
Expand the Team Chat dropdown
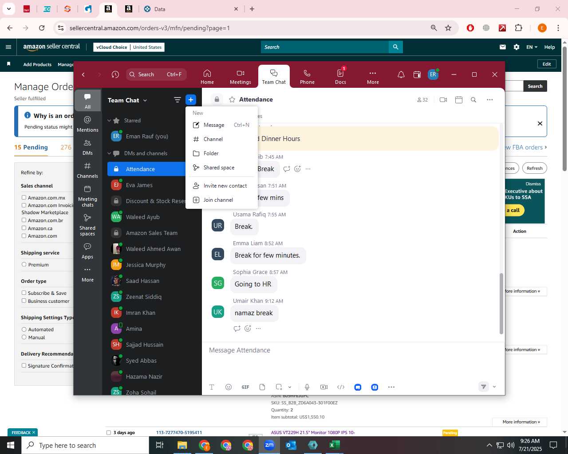coord(145,101)
